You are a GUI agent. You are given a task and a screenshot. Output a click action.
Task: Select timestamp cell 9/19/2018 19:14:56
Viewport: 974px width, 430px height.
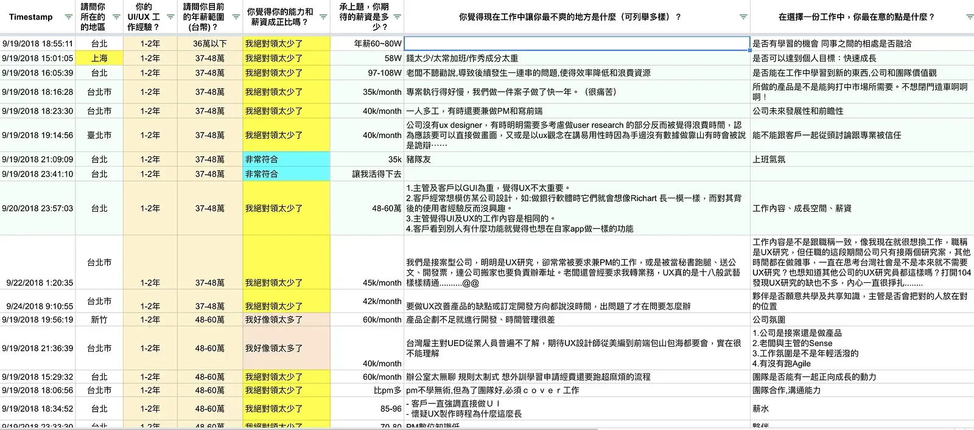(38, 135)
